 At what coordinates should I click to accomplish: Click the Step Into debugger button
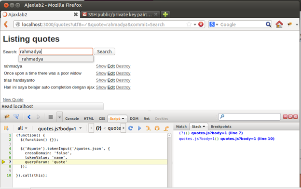tap(148, 128)
